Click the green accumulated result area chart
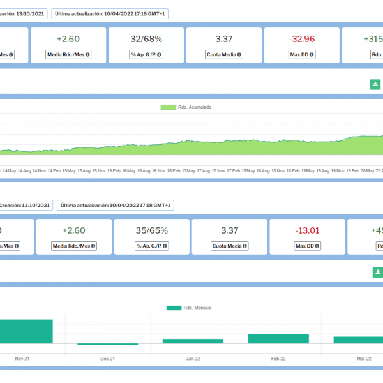Image resolution: width=383 pixels, height=383 pixels. coord(191,148)
